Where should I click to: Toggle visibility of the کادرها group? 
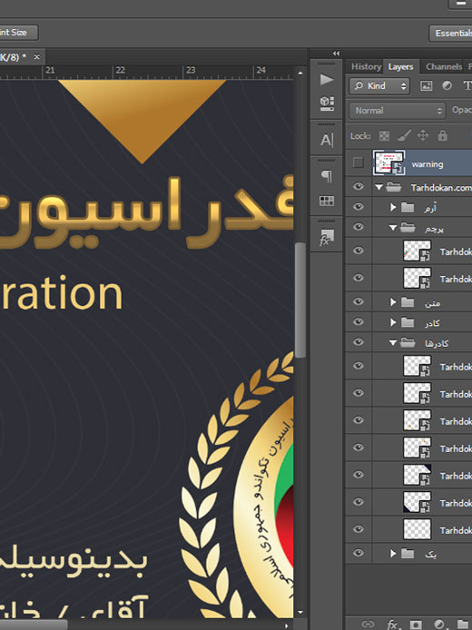pos(358,342)
